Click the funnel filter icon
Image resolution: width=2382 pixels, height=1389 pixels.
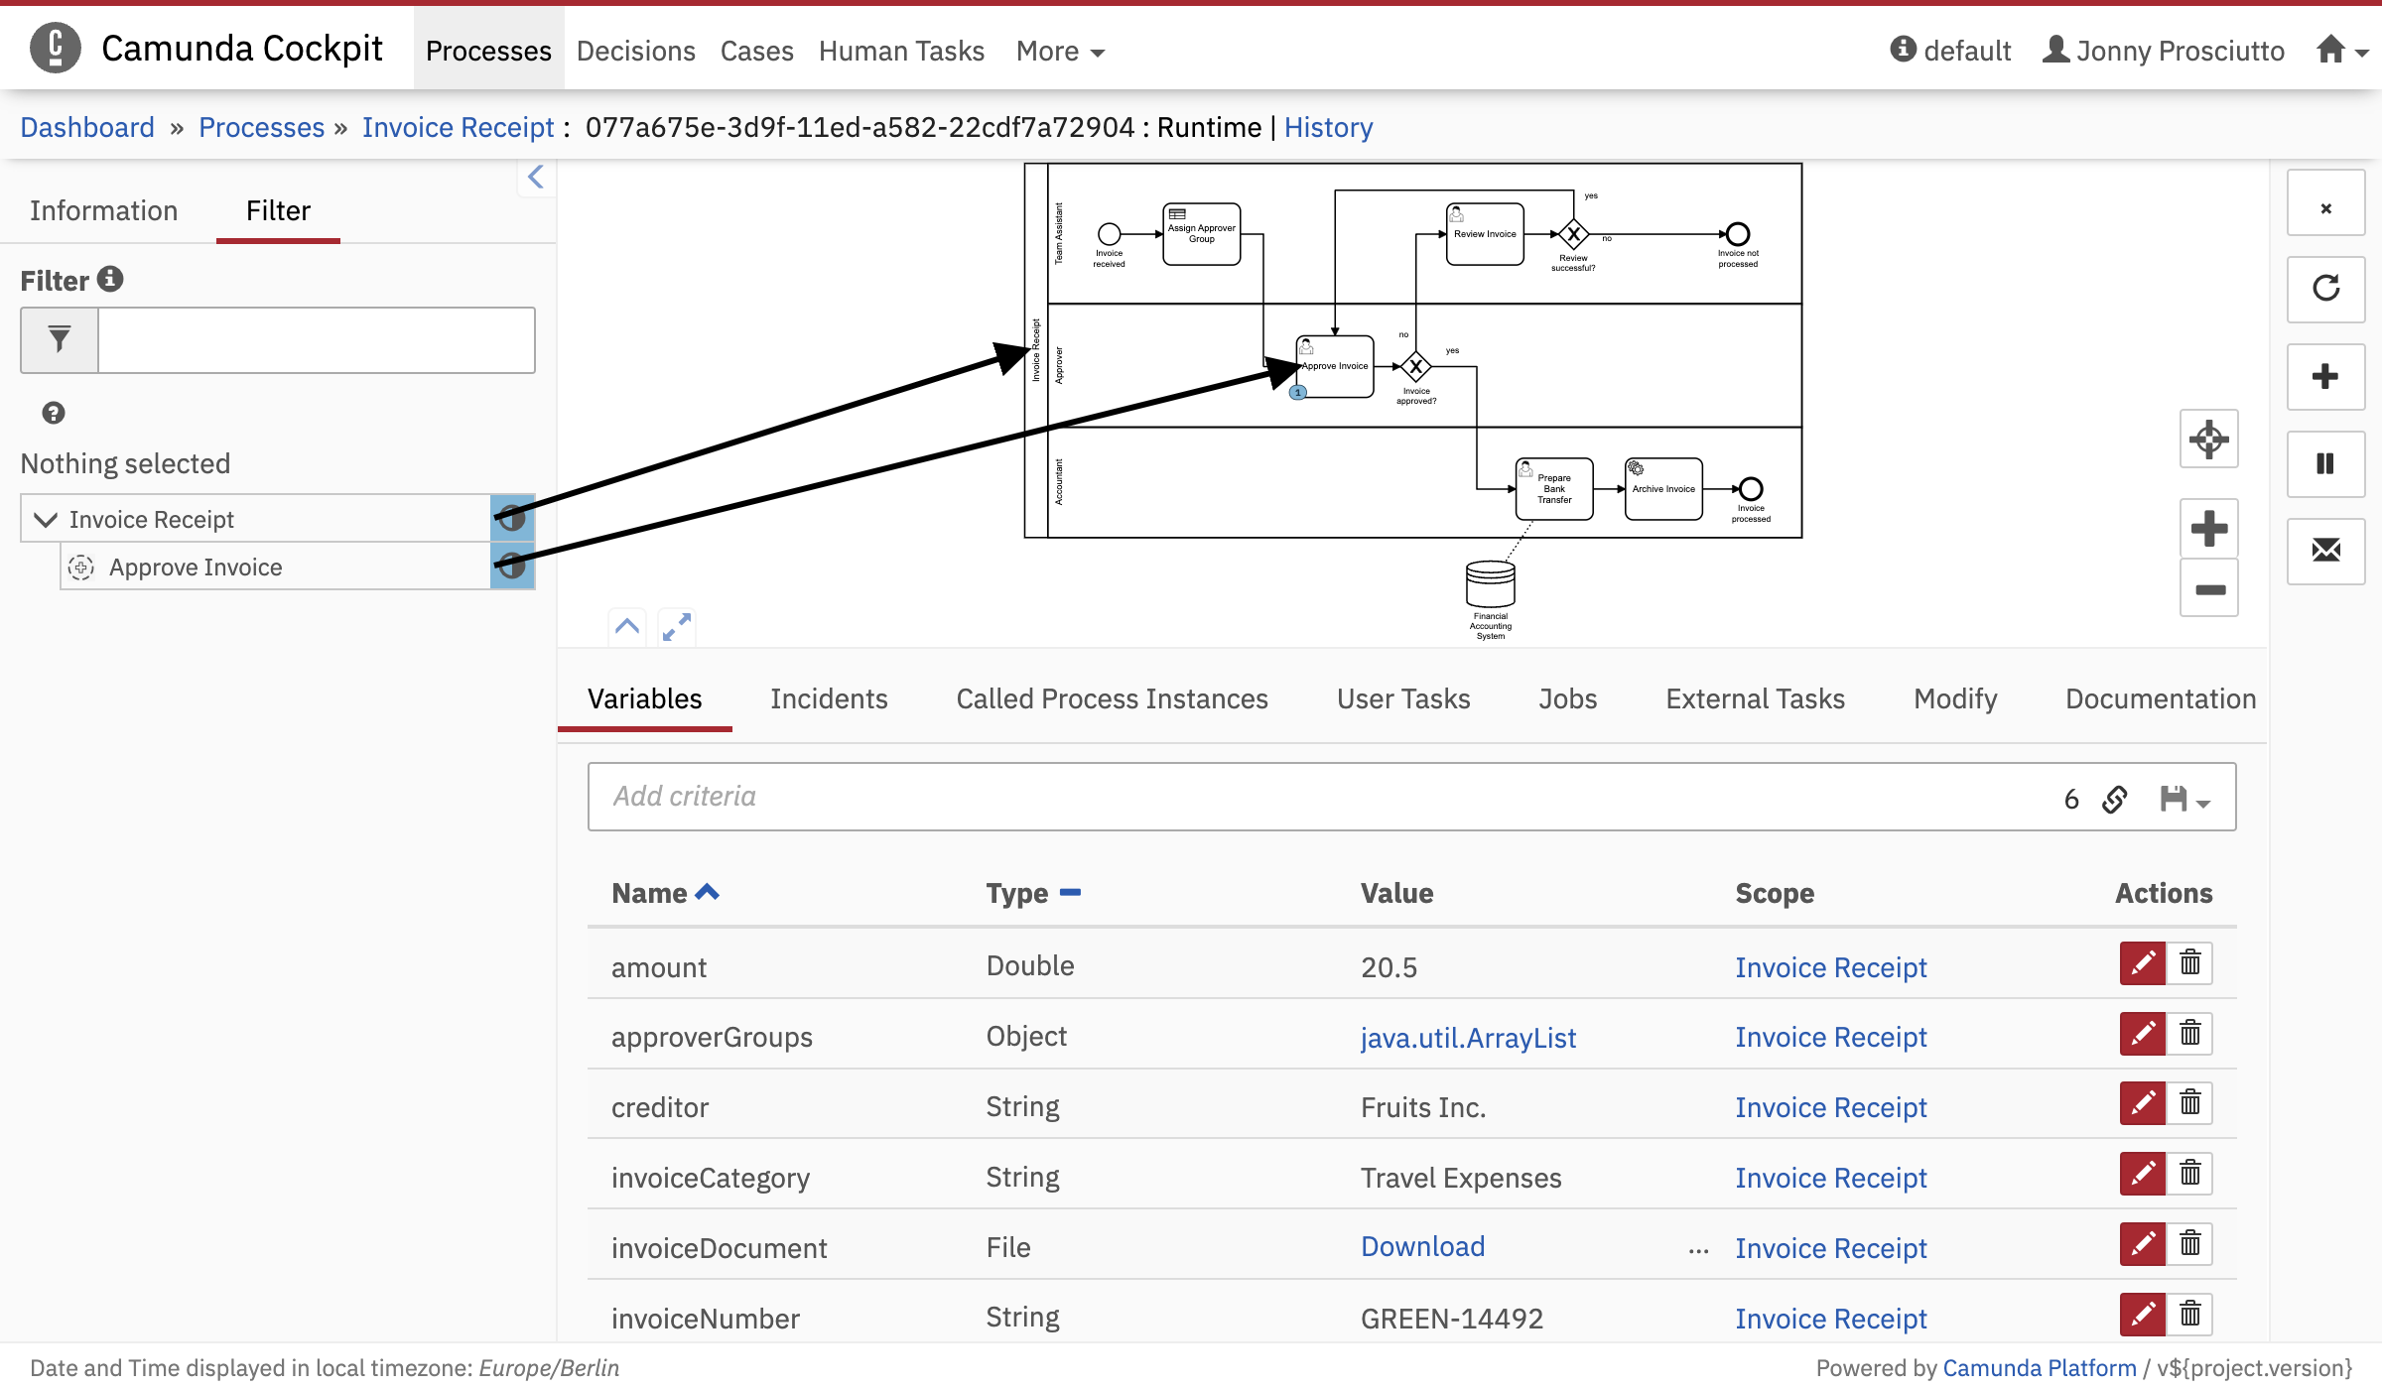click(x=60, y=340)
